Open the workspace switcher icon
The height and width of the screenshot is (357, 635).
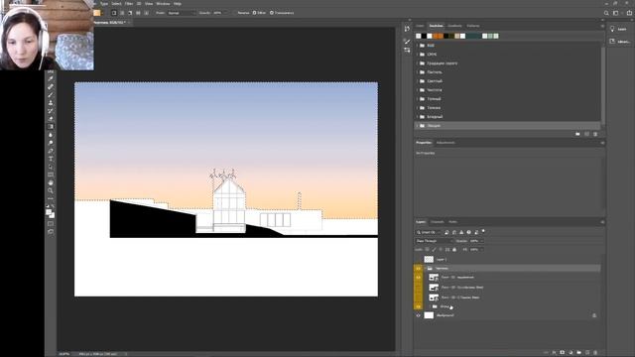point(615,13)
